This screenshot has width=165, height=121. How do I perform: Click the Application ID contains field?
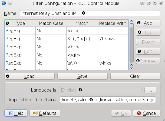point(108,100)
